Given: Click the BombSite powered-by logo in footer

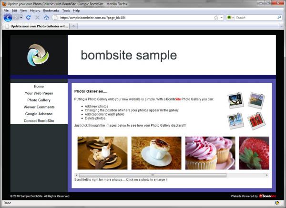Looking at the screenshot, I should point(267,196).
